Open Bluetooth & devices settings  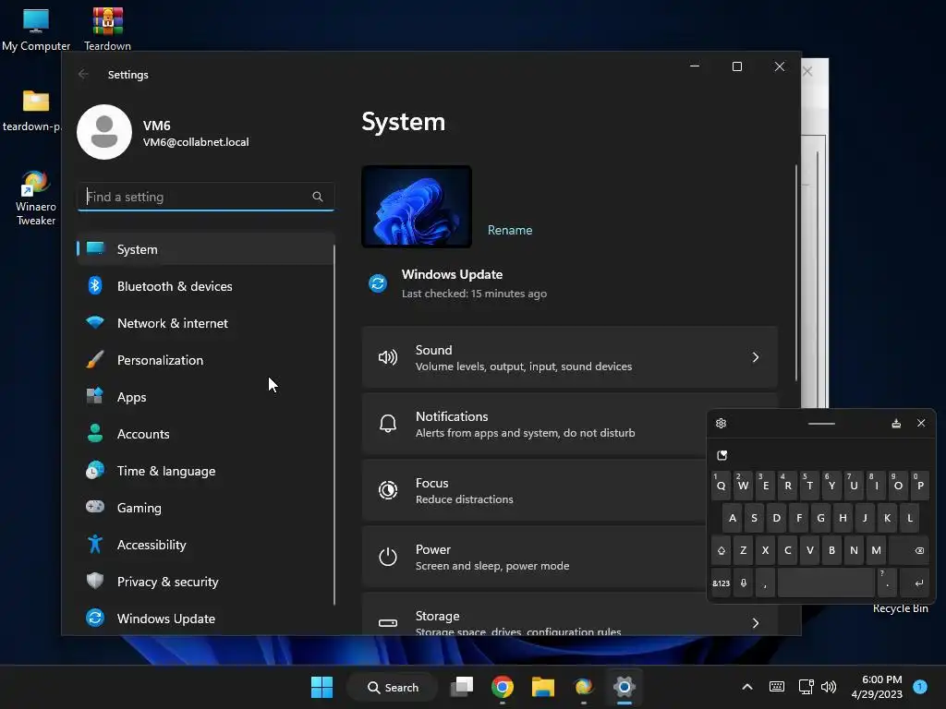(x=205, y=286)
